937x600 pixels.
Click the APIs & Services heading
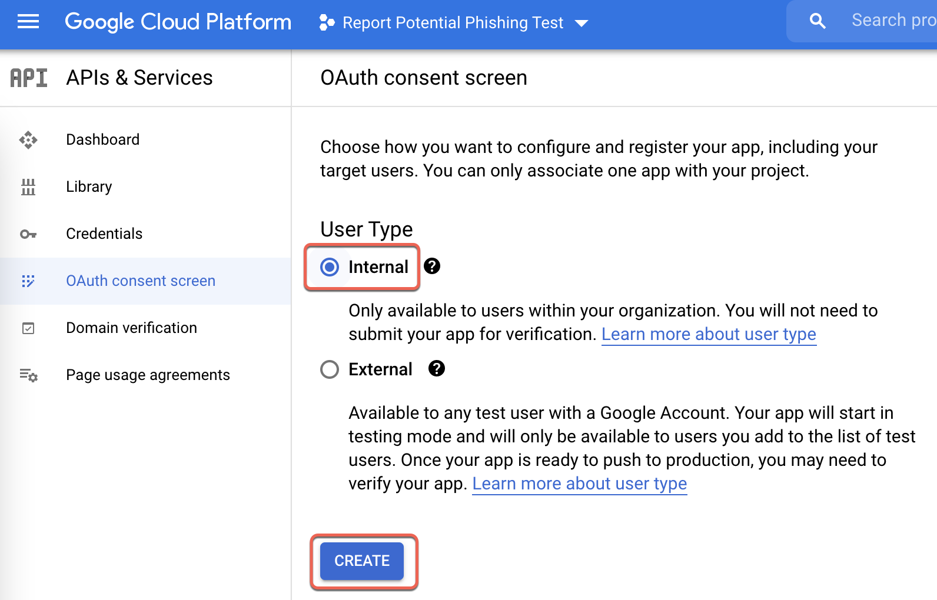139,78
